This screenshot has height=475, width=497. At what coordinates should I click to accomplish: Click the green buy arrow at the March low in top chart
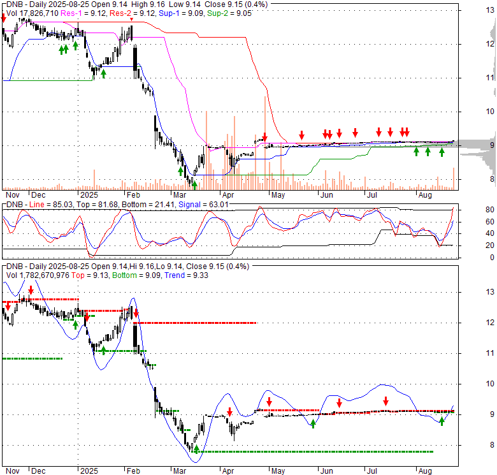coord(194,185)
